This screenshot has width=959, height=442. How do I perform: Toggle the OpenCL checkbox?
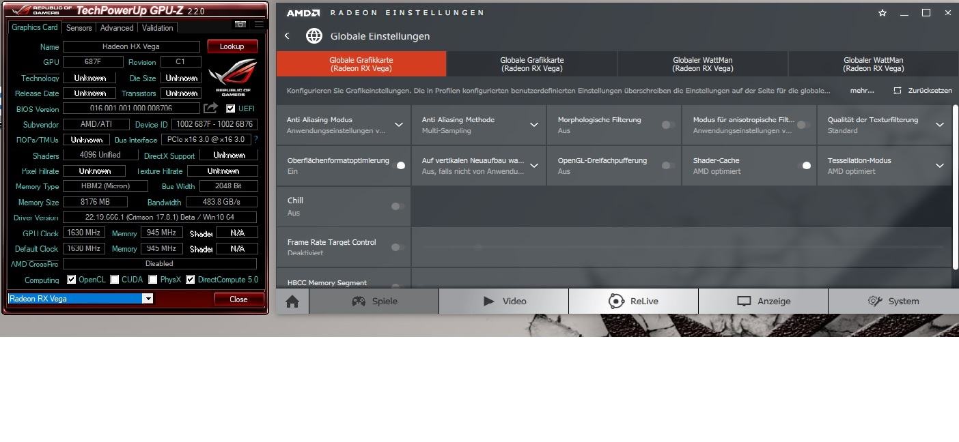click(71, 279)
